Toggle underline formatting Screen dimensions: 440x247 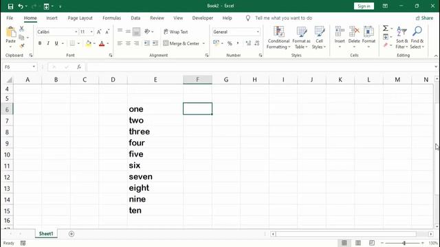tap(56, 43)
